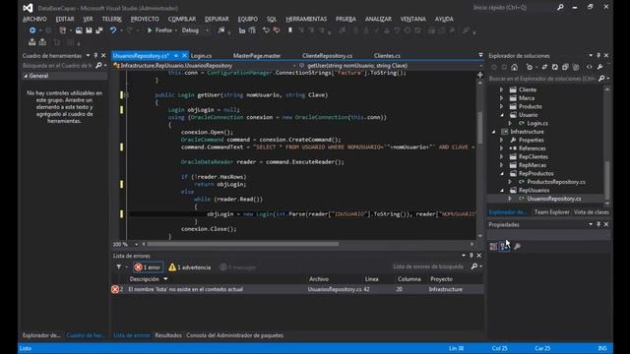This screenshot has width=630, height=354.
Task: Switch to Team Explorer tab
Action: [x=552, y=212]
